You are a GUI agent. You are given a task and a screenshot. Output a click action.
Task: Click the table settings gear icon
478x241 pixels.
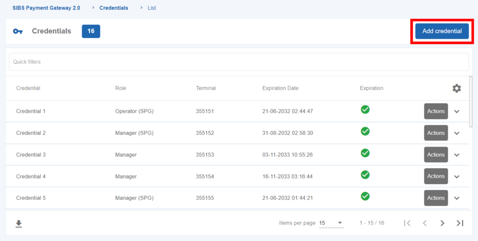(x=456, y=88)
